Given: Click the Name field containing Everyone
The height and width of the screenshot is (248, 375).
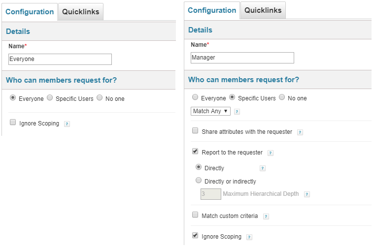Looking at the screenshot, I should tap(60, 59).
